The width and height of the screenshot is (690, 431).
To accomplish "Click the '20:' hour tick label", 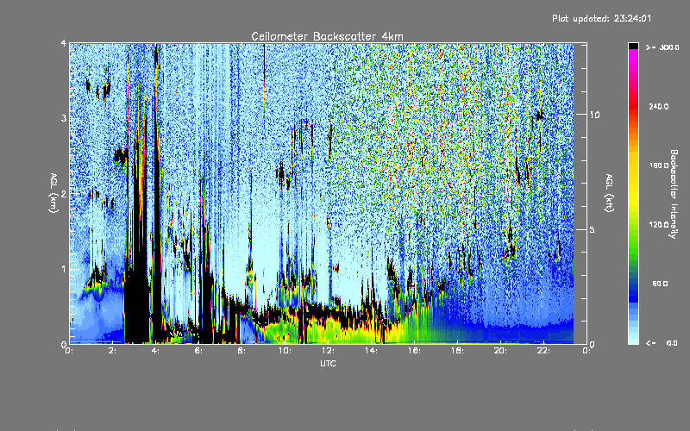I will [x=500, y=351].
